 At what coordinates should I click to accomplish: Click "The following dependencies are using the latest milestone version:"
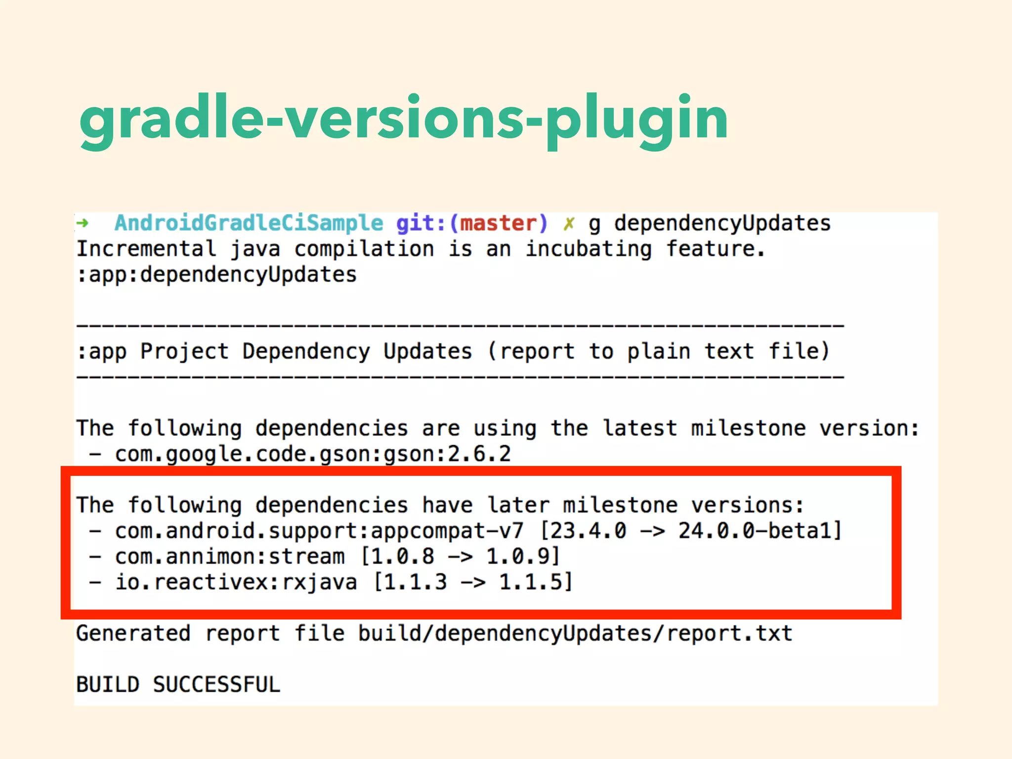(498, 428)
